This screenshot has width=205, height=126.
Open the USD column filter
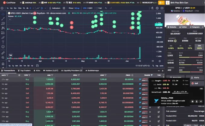[x=52, y=75]
